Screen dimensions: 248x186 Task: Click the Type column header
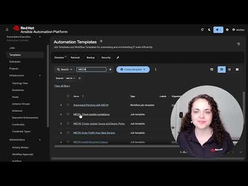coord(132,96)
